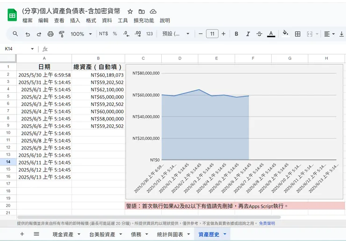Open the text color picker

click(271, 34)
